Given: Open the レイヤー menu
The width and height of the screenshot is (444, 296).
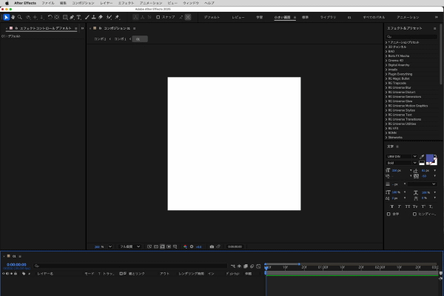Looking at the screenshot, I should click(x=106, y=3).
